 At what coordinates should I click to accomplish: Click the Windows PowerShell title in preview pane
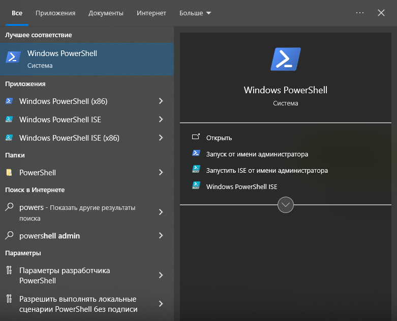coord(286,90)
